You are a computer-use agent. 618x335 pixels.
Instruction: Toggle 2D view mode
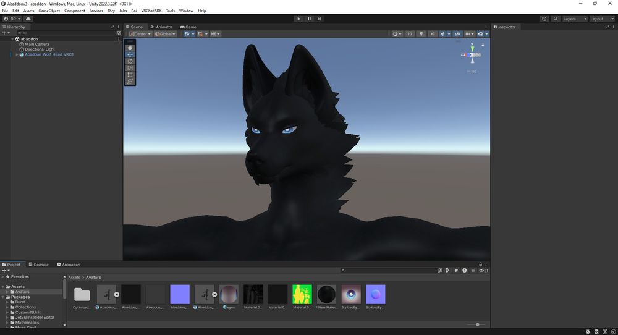(x=410, y=34)
